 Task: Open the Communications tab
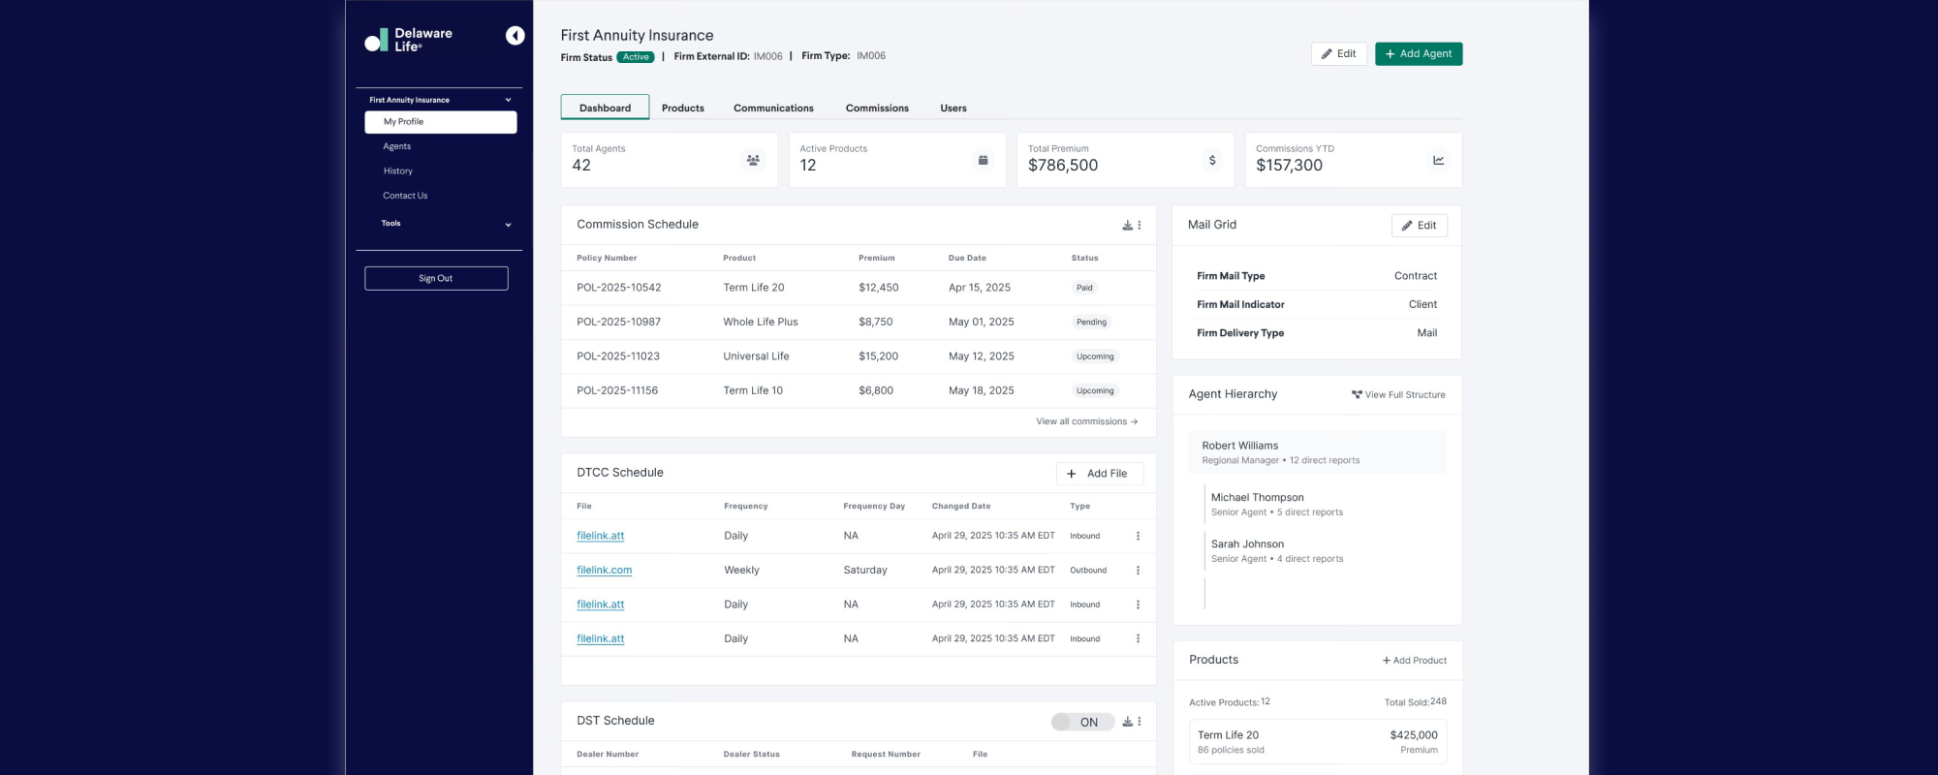point(773,108)
